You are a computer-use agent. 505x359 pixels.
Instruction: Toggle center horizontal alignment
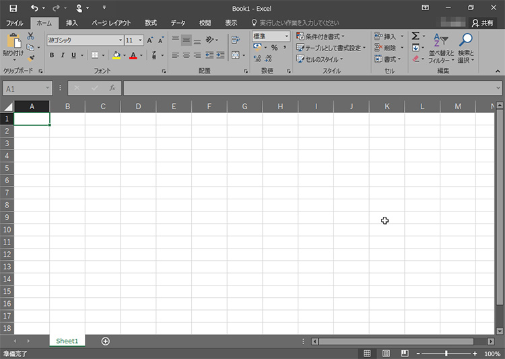click(x=187, y=55)
